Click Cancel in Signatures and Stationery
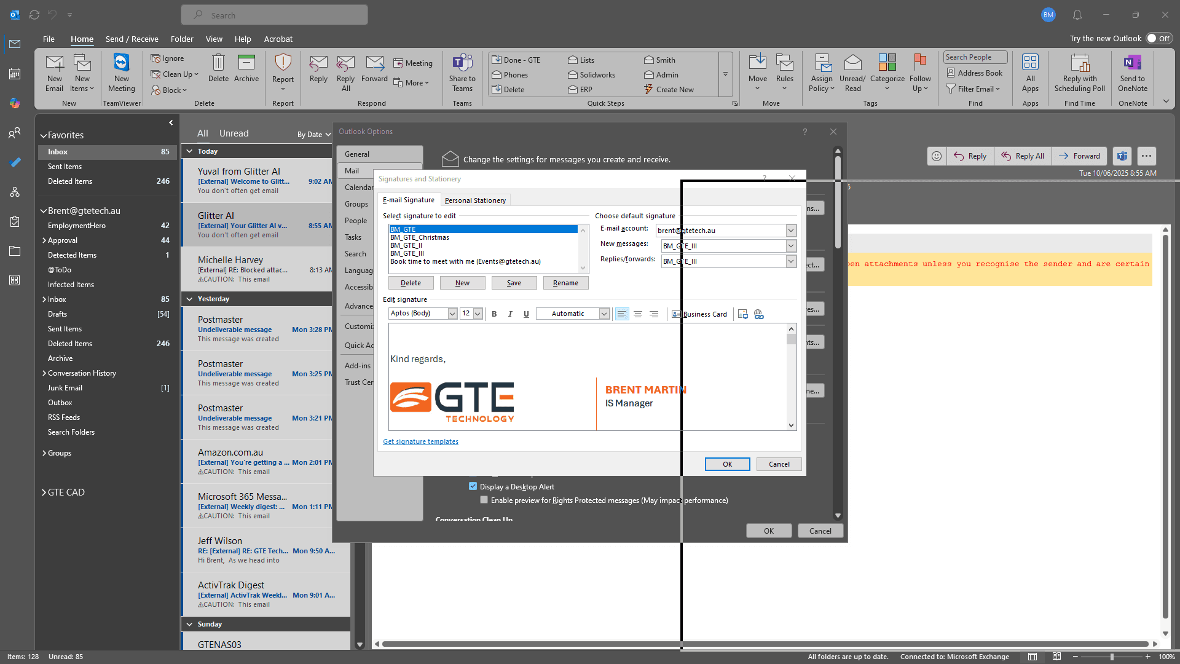The width and height of the screenshot is (1180, 664). (x=779, y=464)
